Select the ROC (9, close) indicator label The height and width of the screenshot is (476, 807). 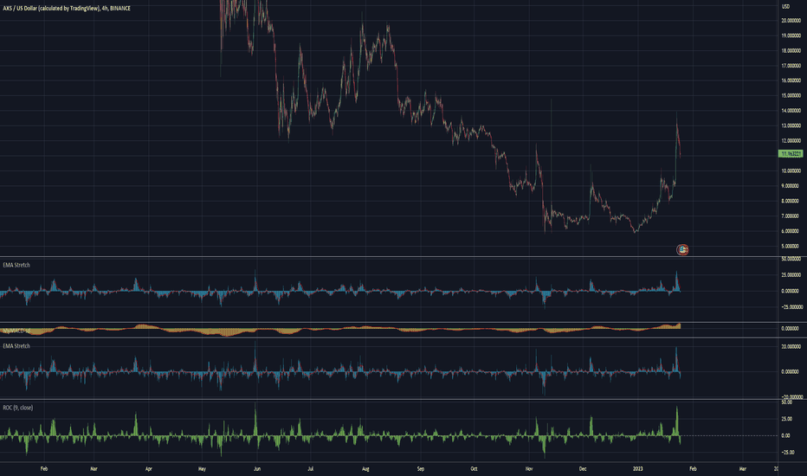pos(18,408)
